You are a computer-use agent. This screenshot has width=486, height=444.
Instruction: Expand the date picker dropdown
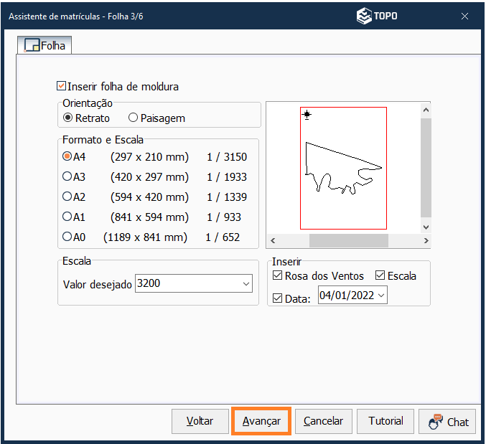coord(380,295)
